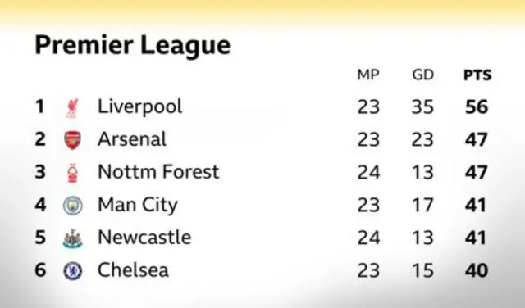Click Liverpool's goal difference of 35
525x308 pixels.
tap(422, 107)
